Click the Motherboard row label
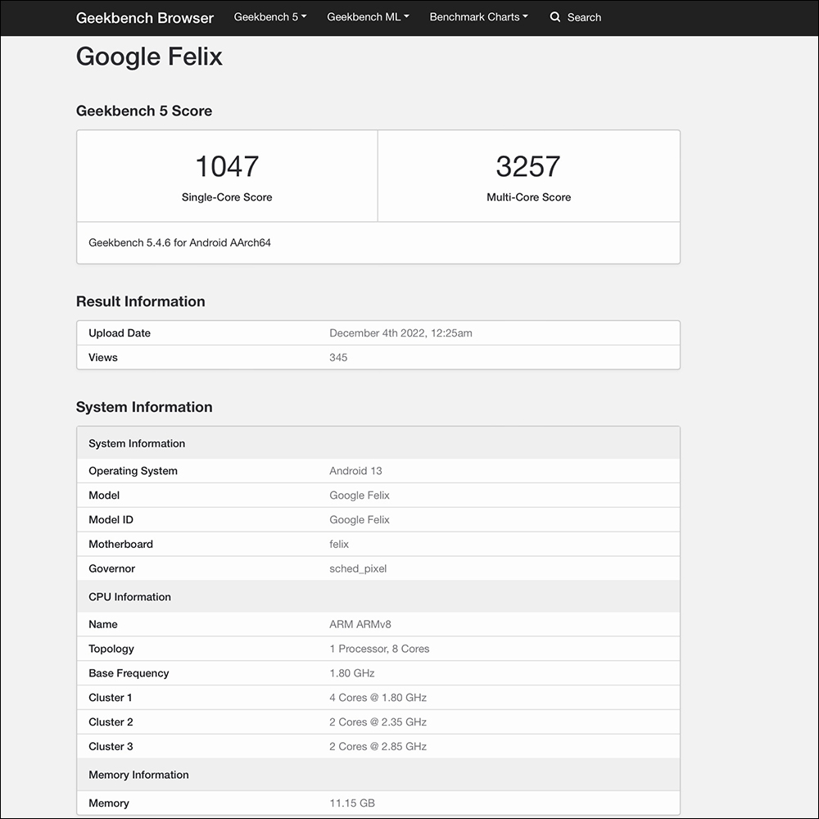This screenshot has height=819, width=819. [120, 544]
